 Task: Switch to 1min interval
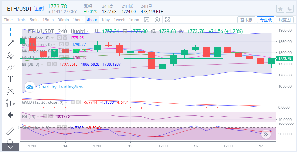coord(21,20)
